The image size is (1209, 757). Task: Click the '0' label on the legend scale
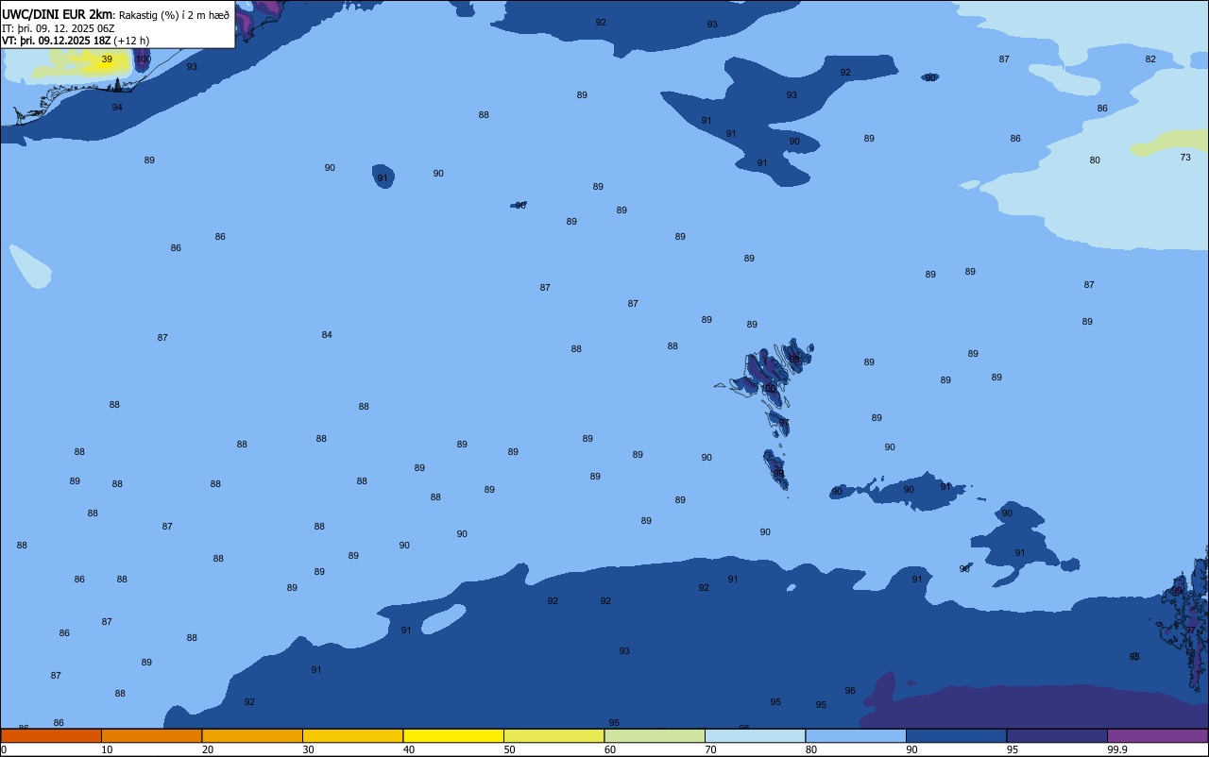[x=4, y=749]
